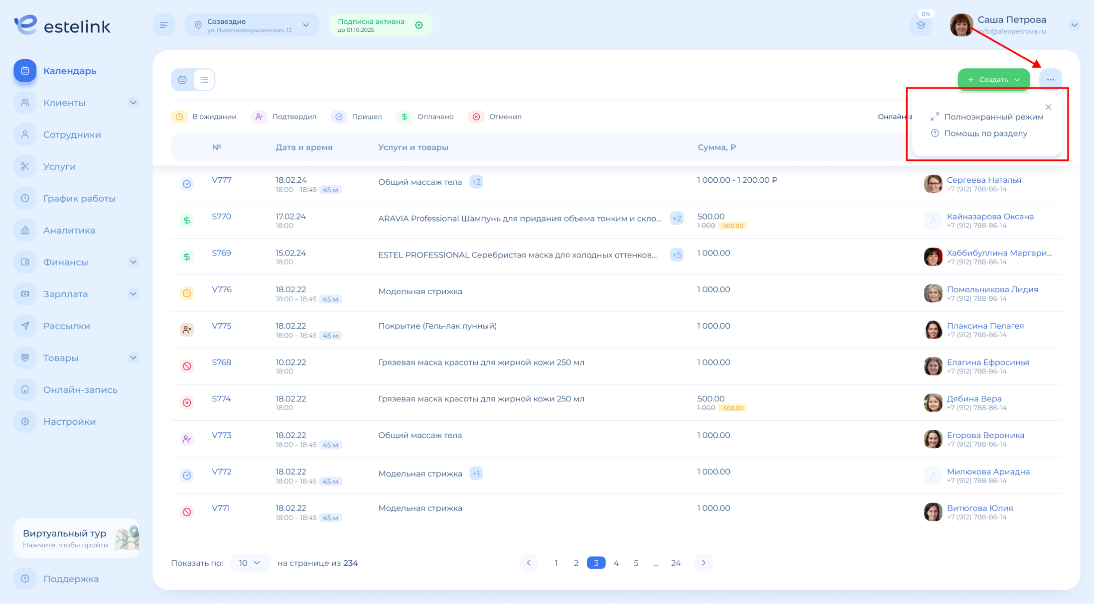Go to page 4 in pagination

616,563
